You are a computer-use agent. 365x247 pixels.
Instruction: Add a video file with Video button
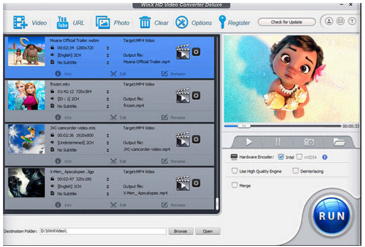point(30,23)
